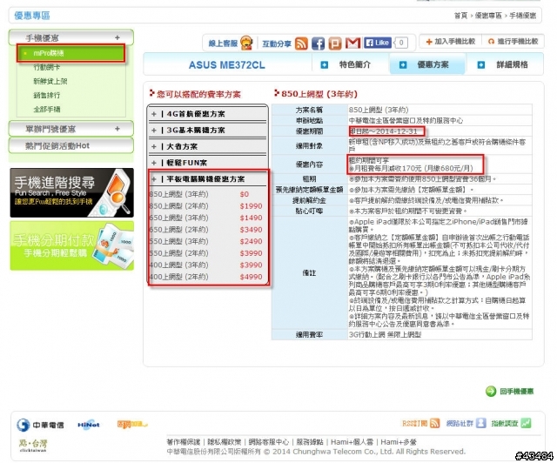This screenshot has height=463, width=557.
Task: Open orange footer logo next to HiNet
Action: [x=131, y=424]
